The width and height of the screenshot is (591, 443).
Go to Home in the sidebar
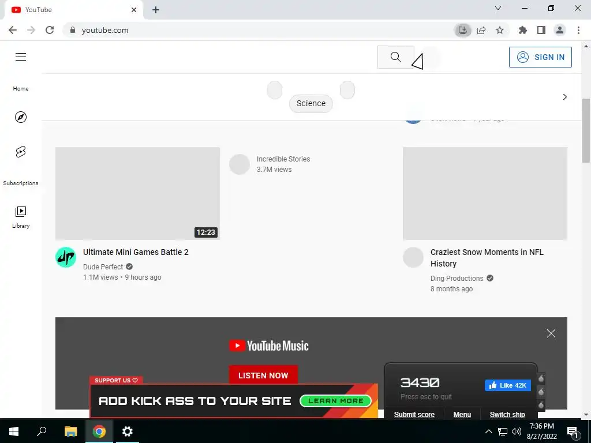(21, 88)
